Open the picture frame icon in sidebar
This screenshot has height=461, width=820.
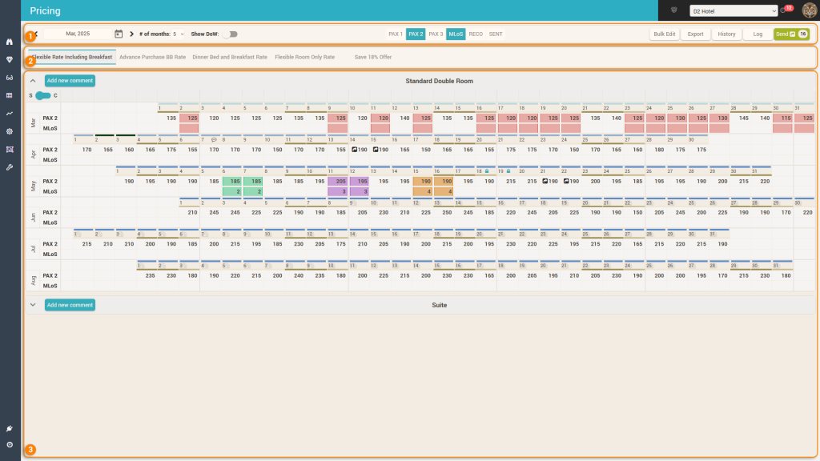[10, 150]
